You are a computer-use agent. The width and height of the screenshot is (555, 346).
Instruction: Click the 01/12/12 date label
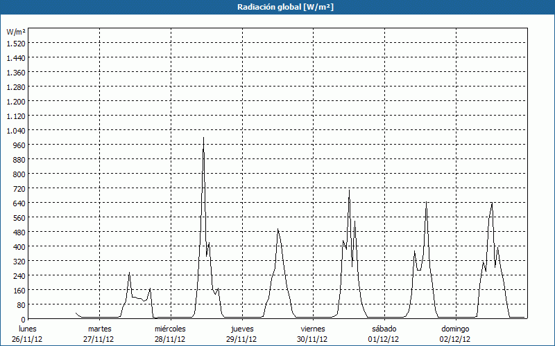(384, 339)
